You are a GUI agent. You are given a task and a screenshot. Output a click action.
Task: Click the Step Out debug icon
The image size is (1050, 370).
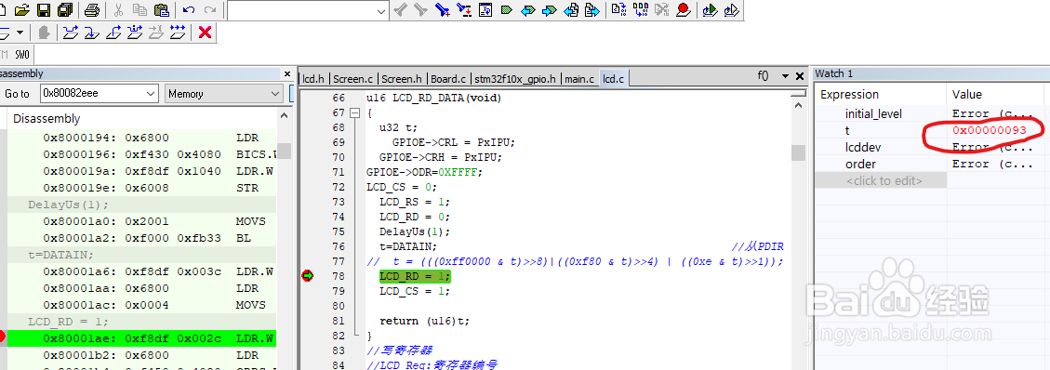click(113, 33)
